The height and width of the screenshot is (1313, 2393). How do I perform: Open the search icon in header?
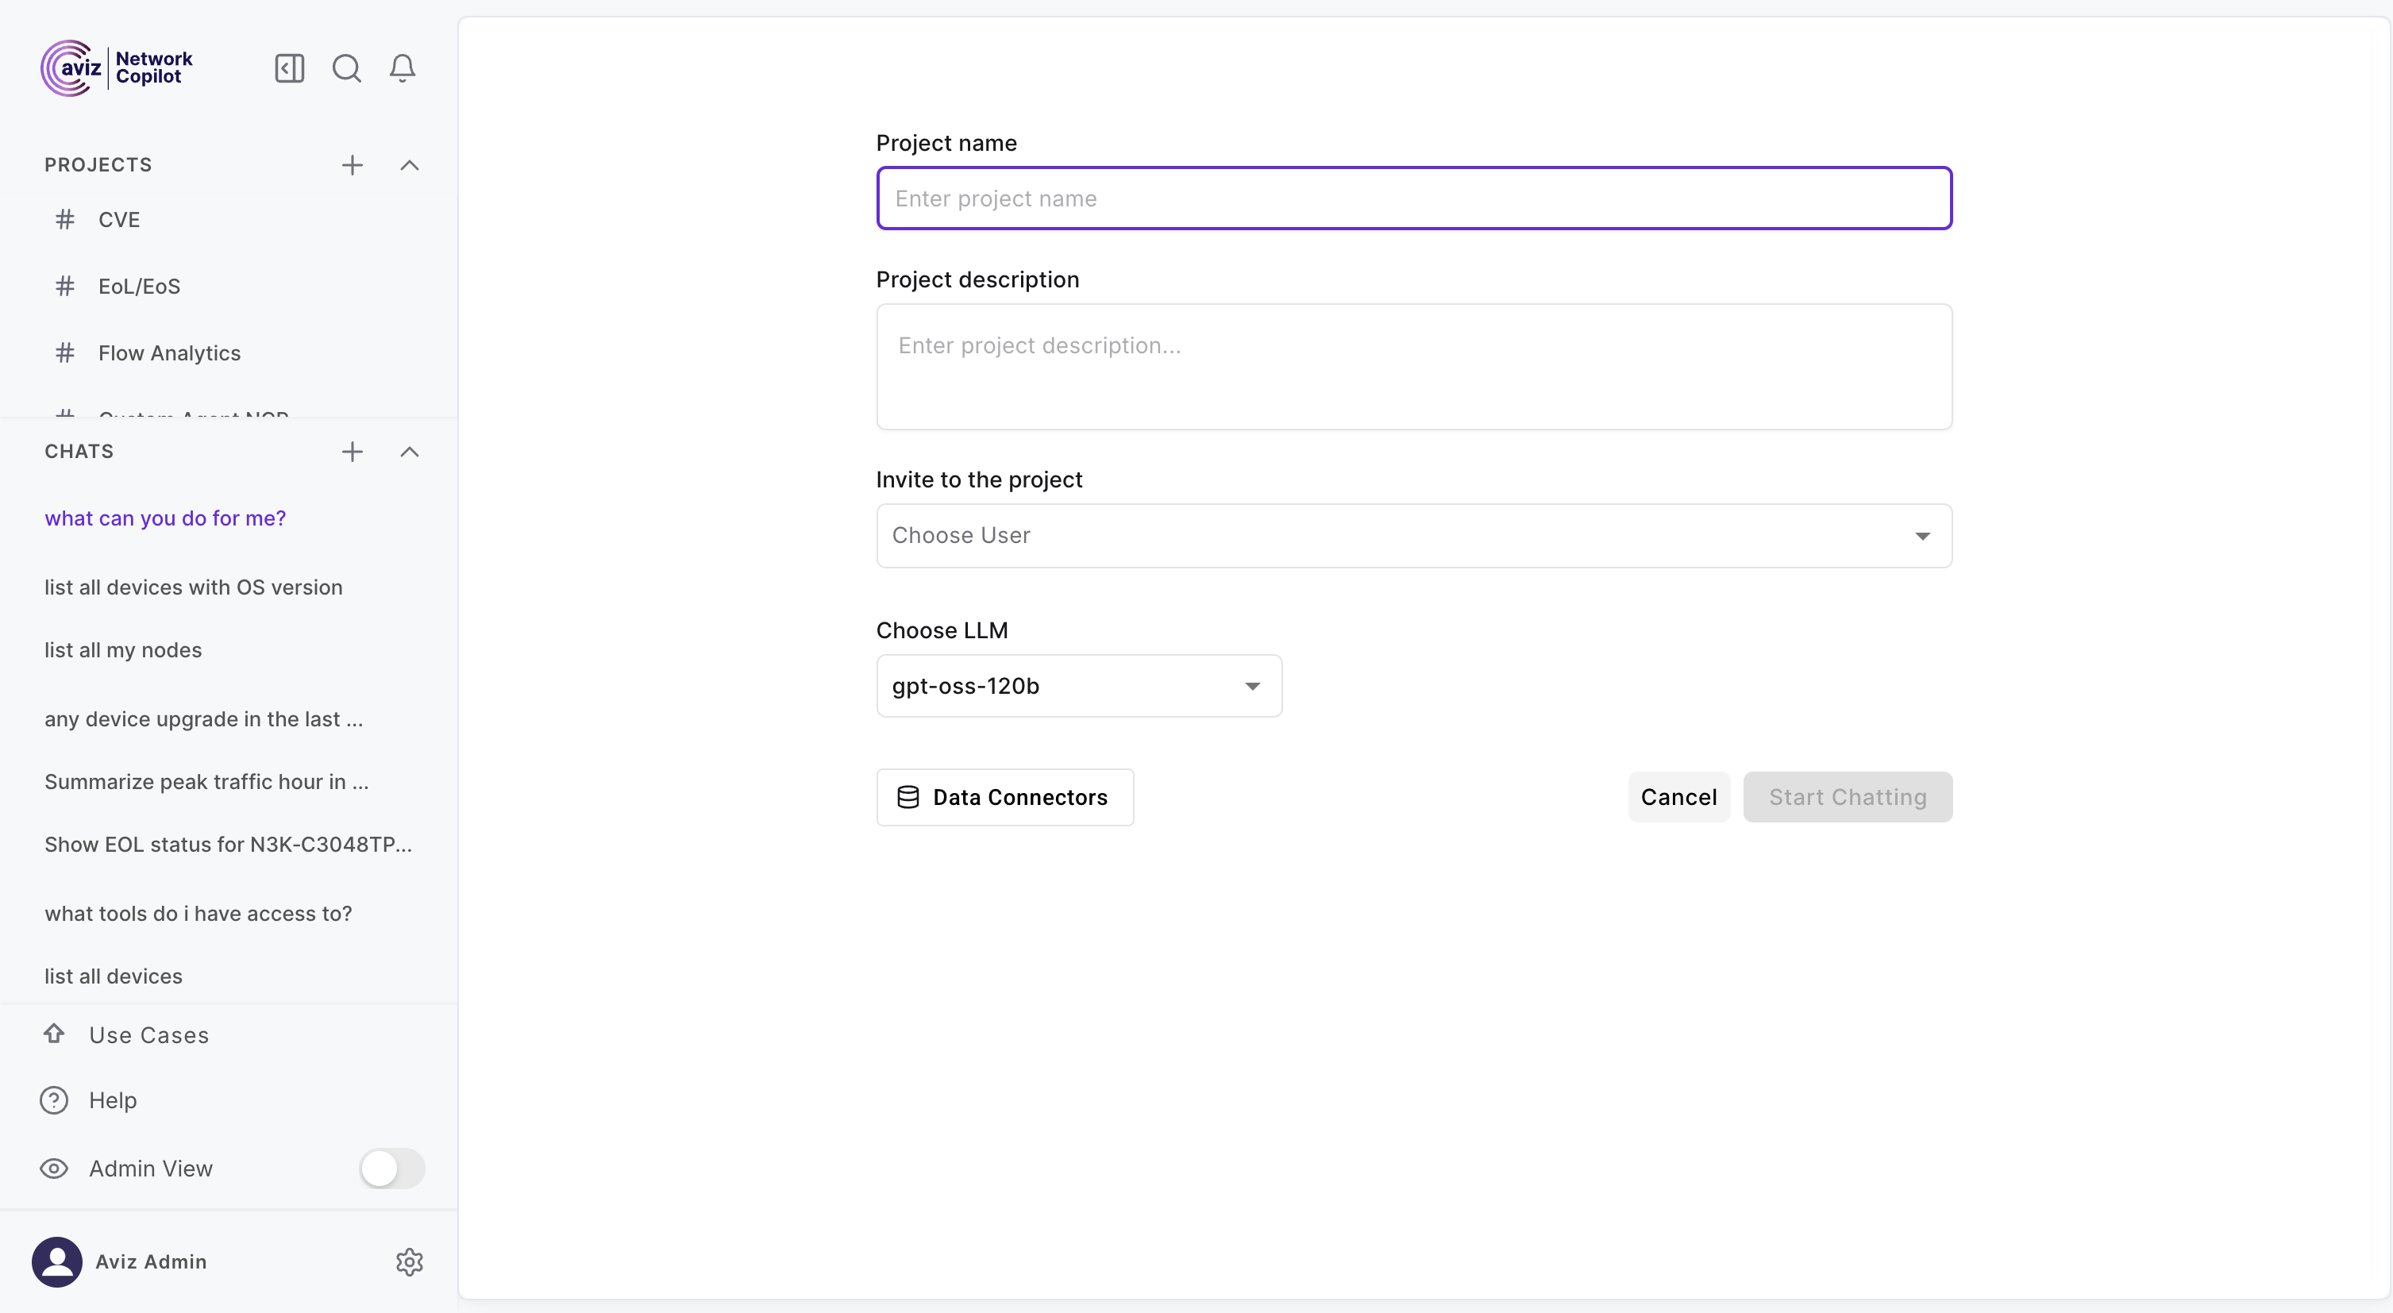click(346, 67)
